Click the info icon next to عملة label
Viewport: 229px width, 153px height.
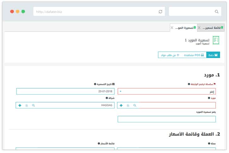(x=209, y=143)
